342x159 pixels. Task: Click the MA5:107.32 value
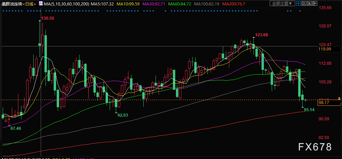(102, 4)
